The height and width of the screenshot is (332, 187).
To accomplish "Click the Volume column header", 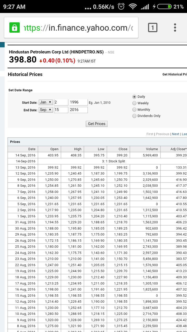I will 145,149.
